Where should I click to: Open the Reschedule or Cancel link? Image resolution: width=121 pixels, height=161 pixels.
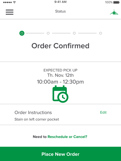(x=67, y=137)
